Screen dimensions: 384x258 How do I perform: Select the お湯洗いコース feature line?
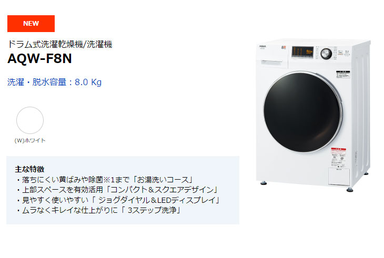coord(105,180)
